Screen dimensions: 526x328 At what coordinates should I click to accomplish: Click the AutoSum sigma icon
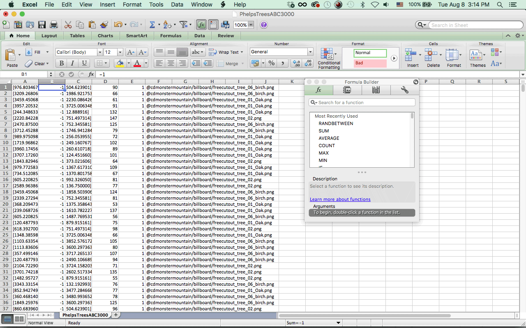point(152,25)
